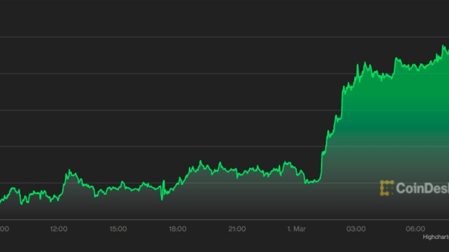
Task: Click the 1. Mar date axis label
Action: coord(296,229)
